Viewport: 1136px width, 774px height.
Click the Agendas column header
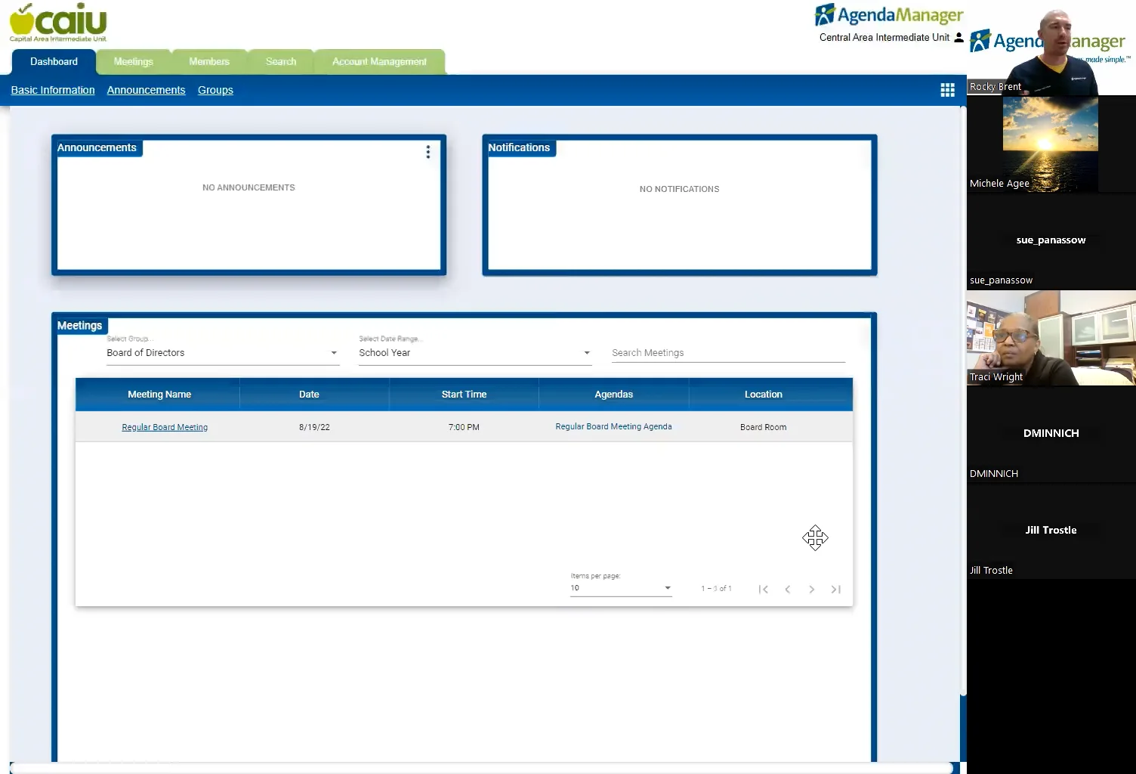pos(613,395)
